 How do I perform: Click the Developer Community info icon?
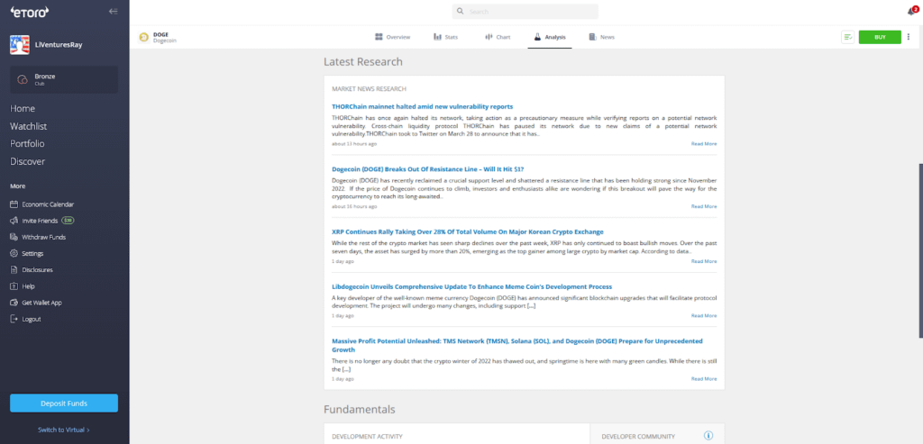[x=708, y=436]
